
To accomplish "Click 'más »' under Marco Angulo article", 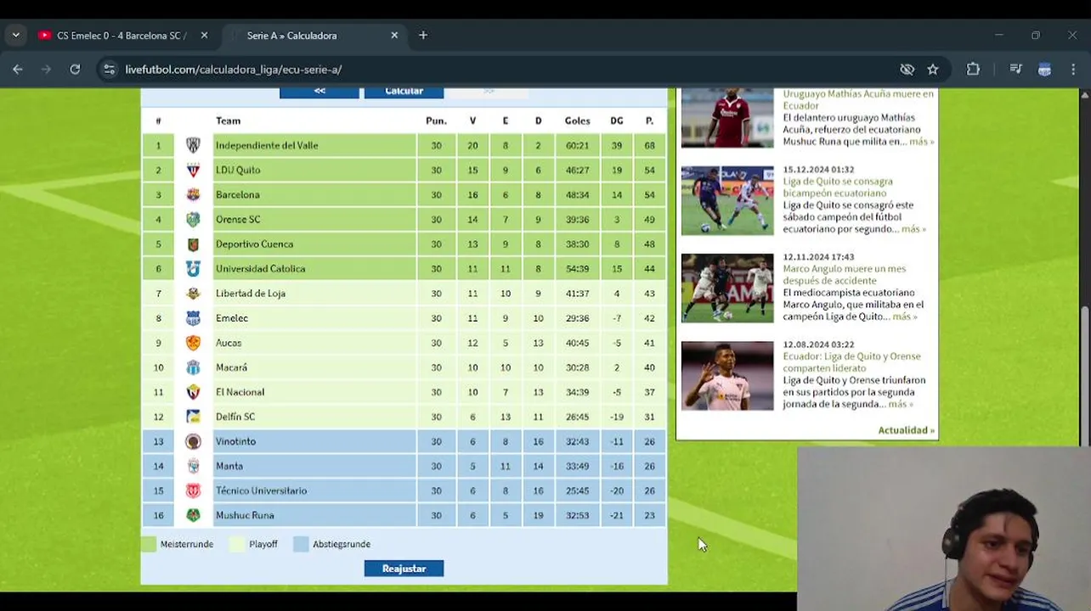I will (x=905, y=317).
